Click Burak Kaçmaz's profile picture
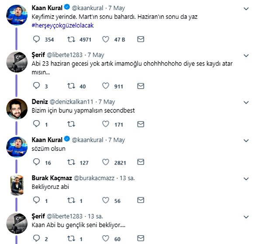Image resolution: width=262 pixels, height=244 pixels. tap(17, 186)
